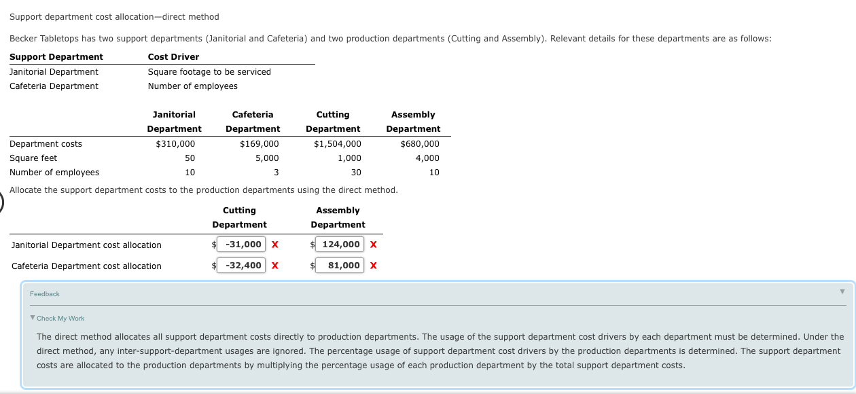Select the input field showing 81,000
The image size is (856, 394).
339,265
